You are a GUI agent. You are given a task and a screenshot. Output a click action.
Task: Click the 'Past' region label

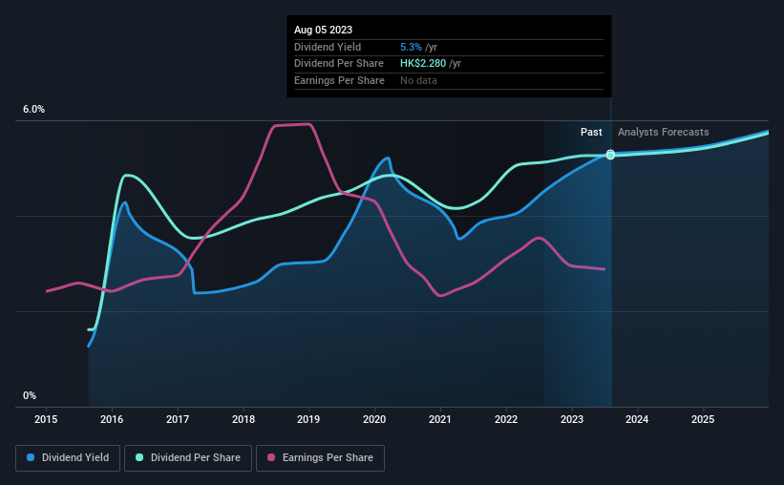(x=591, y=132)
